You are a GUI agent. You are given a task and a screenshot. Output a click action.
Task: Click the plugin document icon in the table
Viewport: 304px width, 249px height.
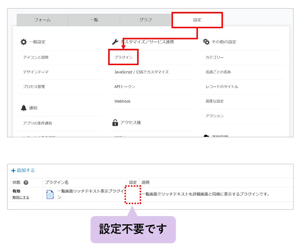pyautogui.click(x=50, y=194)
